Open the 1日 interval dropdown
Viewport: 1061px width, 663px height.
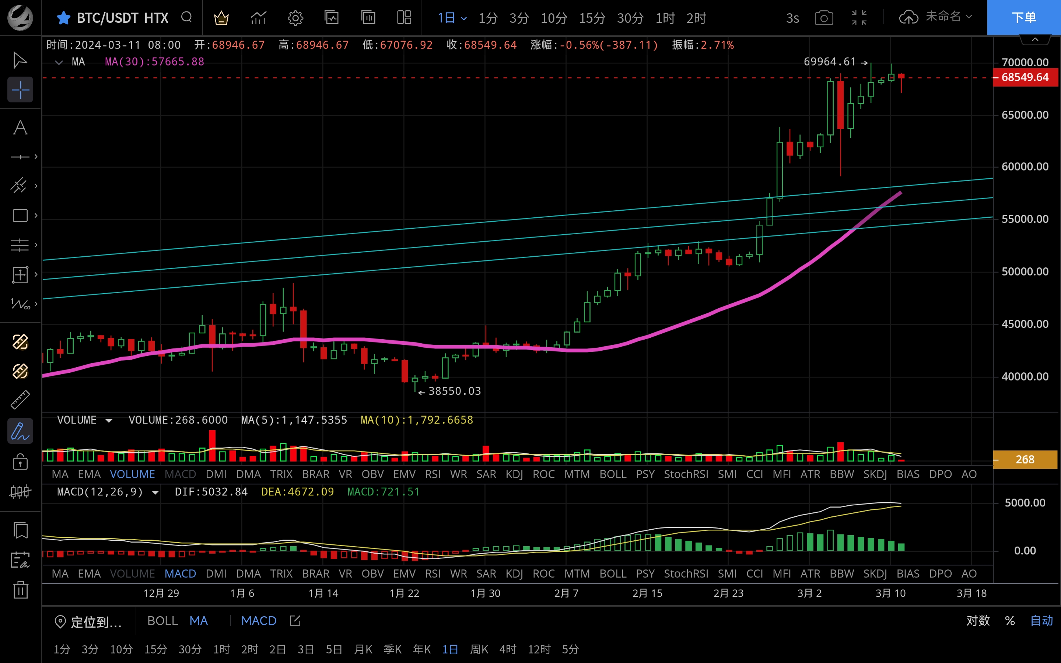pos(452,18)
